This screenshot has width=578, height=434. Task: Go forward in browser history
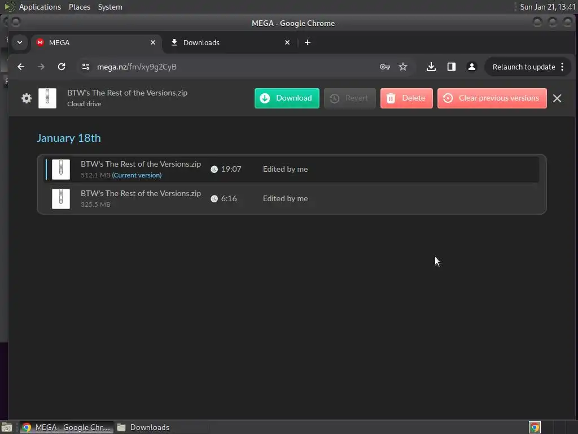[41, 67]
